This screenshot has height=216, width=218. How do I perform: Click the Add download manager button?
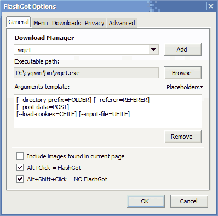pos(182,49)
